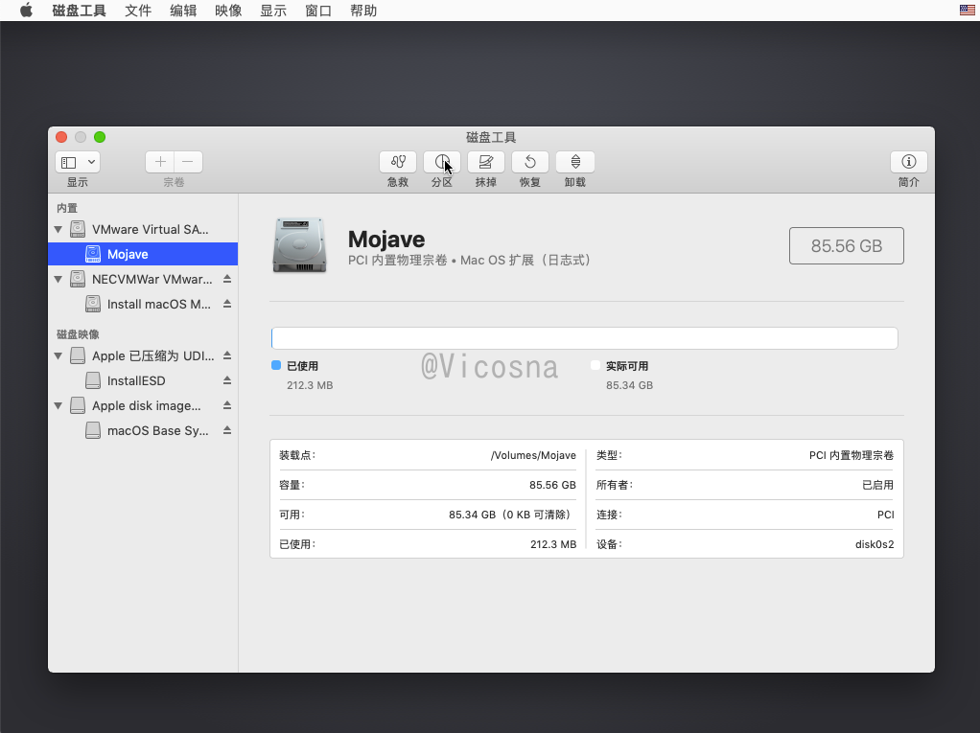The width and height of the screenshot is (980, 733).
Task: Open the 磁盘工具 application menu
Action: (79, 11)
